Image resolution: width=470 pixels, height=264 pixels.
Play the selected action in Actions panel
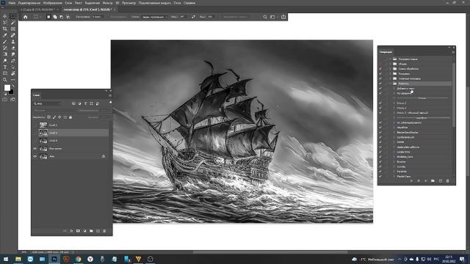pos(426,181)
